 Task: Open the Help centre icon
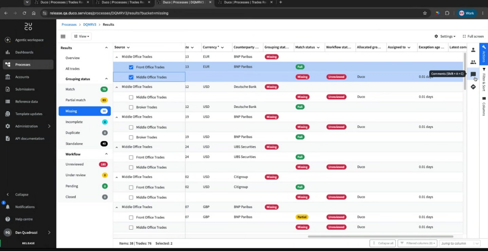pyautogui.click(x=8, y=219)
